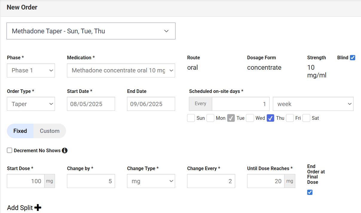
Task: Uncheck End Order at Final Dose
Action: point(310,192)
